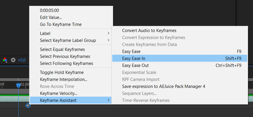This screenshot has width=253, height=117.
Task: Save expression to AEJuice Pack Manager 4
Action: 164,86
